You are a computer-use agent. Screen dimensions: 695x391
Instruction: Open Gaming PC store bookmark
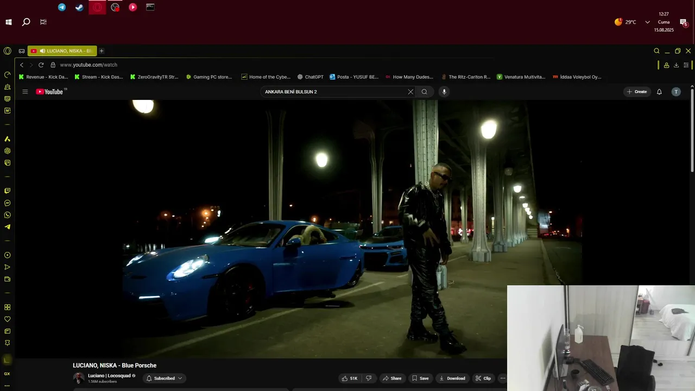(x=209, y=77)
